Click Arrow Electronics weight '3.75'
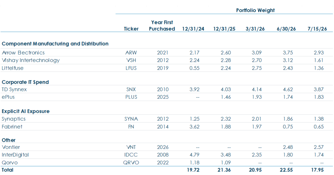The width and height of the screenshot is (334, 175). click(x=288, y=52)
